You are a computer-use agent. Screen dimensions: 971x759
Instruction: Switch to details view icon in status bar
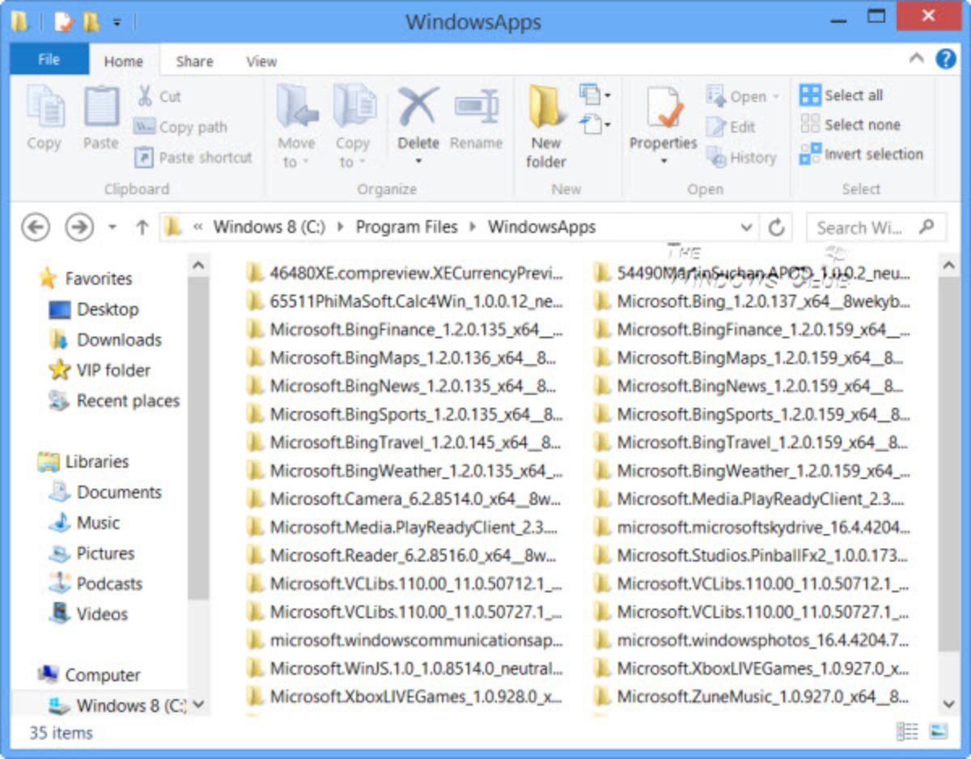907,731
